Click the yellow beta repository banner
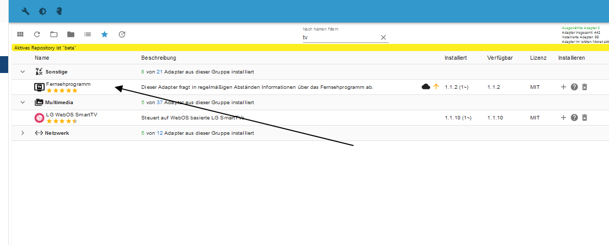 click(x=310, y=47)
